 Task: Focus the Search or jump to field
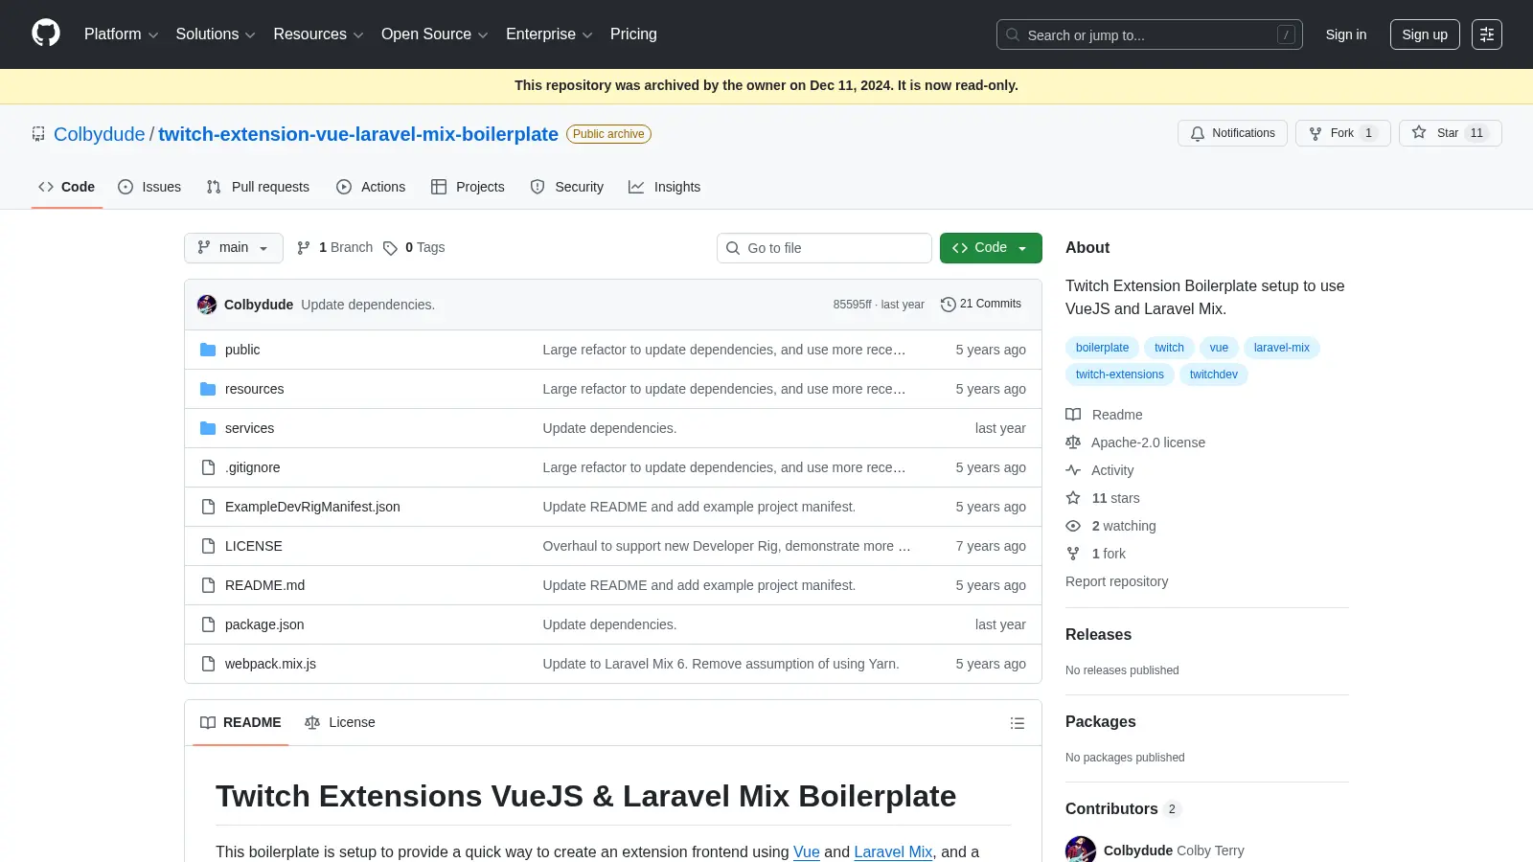[x=1150, y=34]
